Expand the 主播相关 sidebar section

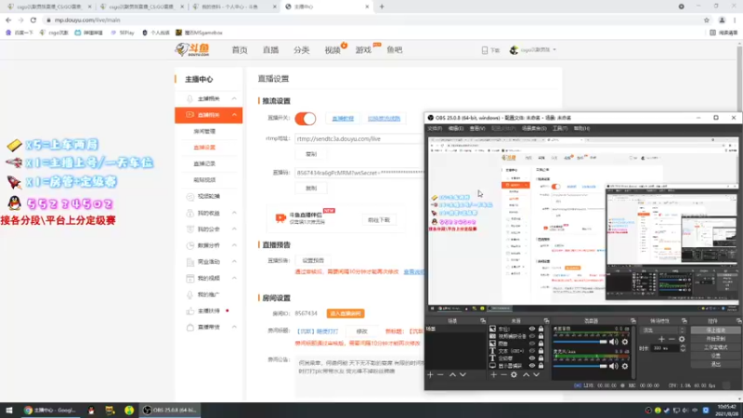(x=235, y=98)
